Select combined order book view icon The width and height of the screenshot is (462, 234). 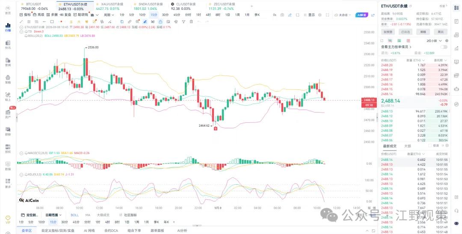(x=390, y=41)
